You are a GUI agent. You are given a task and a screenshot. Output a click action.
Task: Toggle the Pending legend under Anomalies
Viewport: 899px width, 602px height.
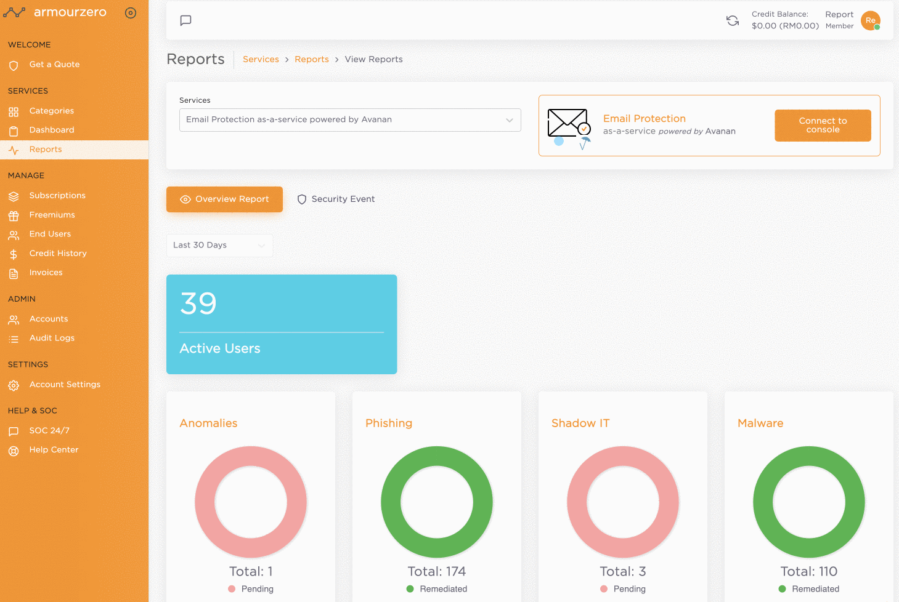tap(251, 589)
